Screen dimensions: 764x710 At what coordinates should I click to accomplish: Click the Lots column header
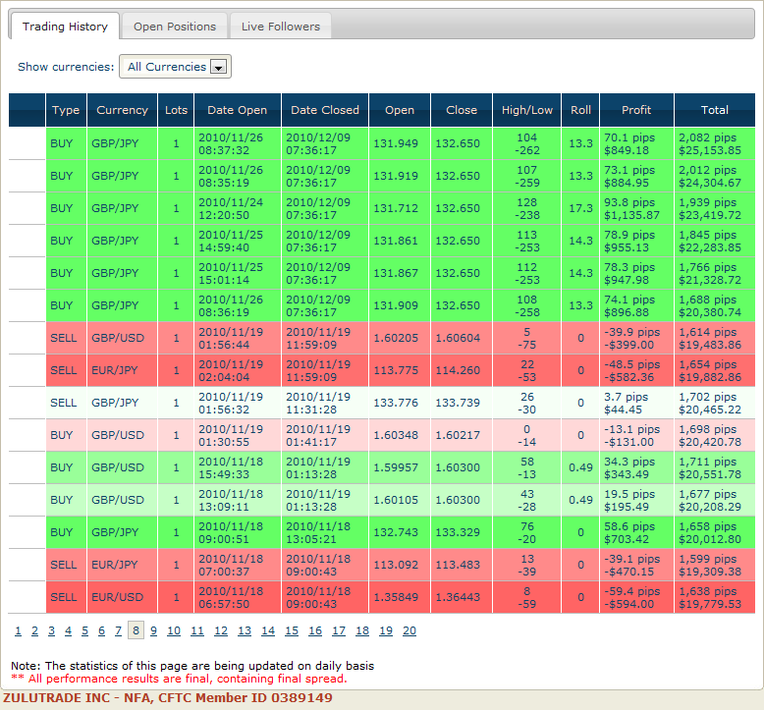(176, 110)
